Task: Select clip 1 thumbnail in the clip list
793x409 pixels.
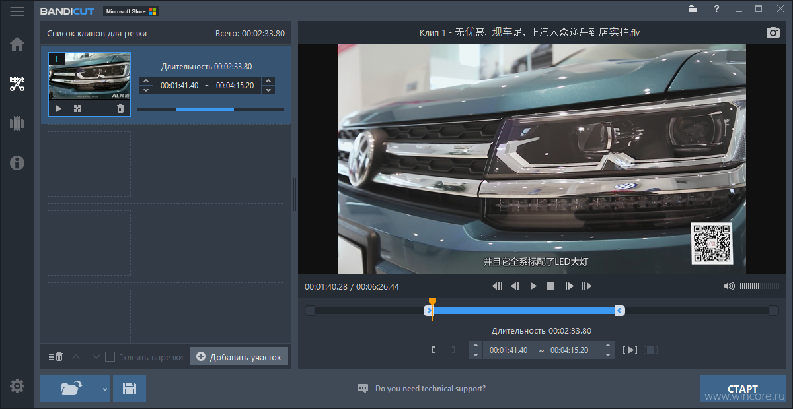Action: tap(89, 76)
